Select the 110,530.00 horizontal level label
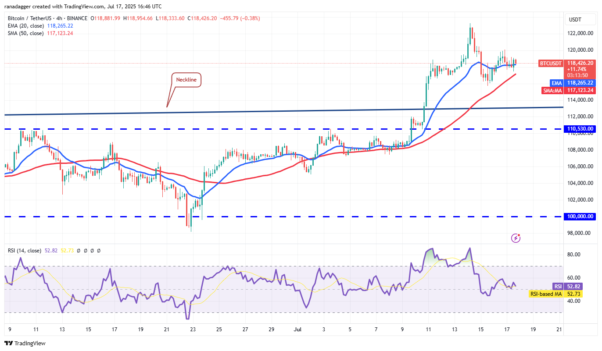The width and height of the screenshot is (602, 351). click(x=580, y=129)
